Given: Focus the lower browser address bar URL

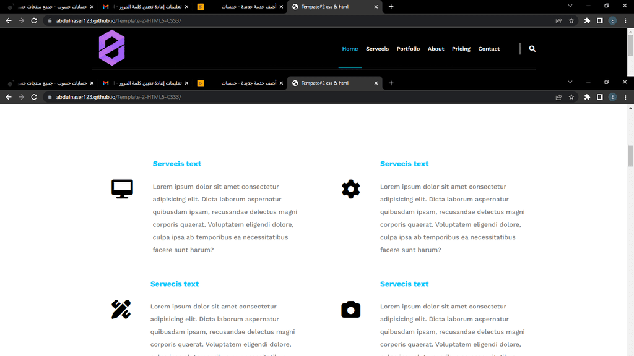Looking at the screenshot, I should coord(118,97).
